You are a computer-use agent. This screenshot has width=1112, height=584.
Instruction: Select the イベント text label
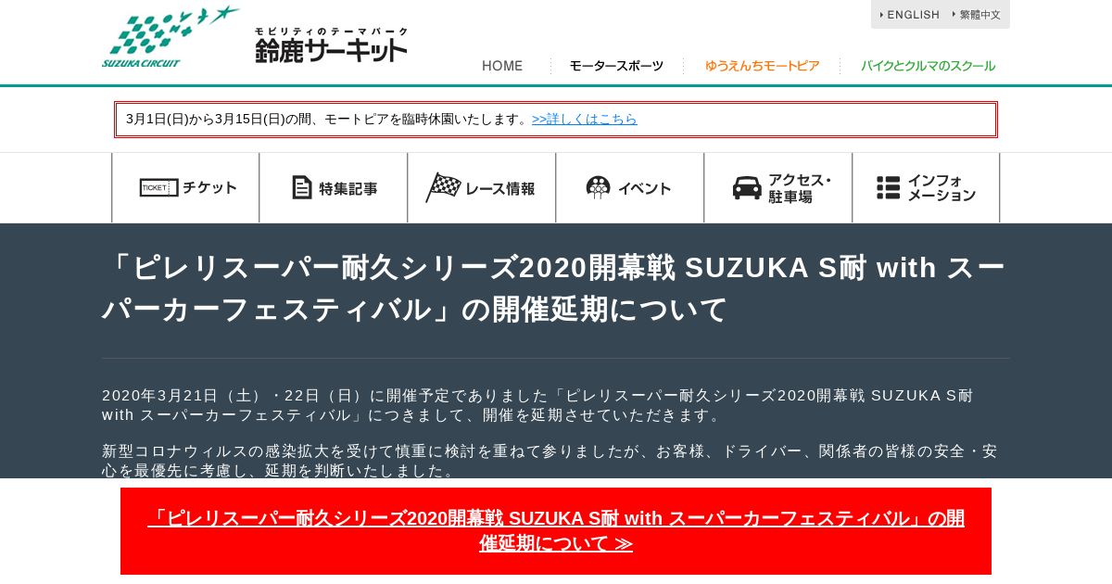click(644, 188)
